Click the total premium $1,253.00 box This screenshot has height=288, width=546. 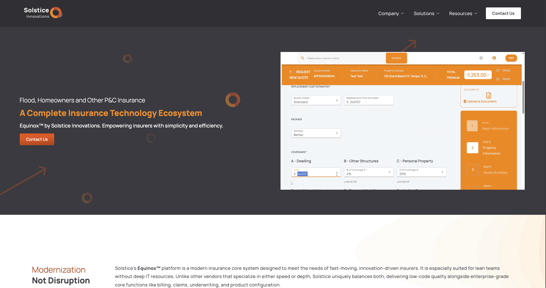pyautogui.click(x=478, y=75)
